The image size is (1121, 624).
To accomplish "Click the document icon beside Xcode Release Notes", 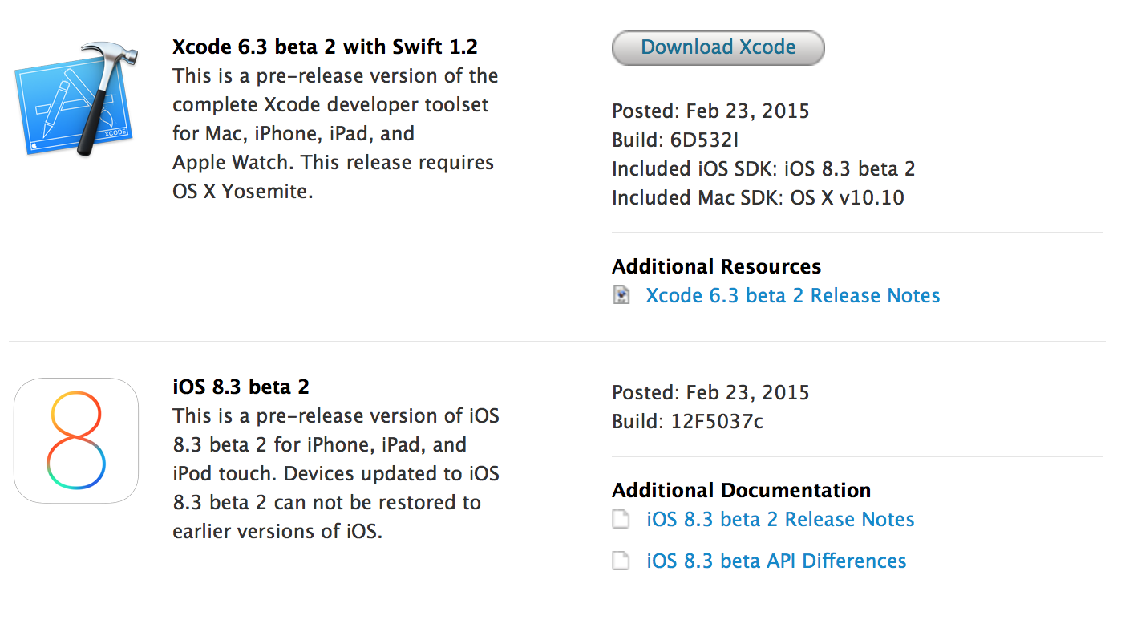I will pos(621,295).
